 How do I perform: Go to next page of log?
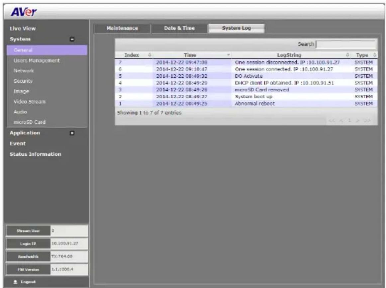tap(358, 121)
